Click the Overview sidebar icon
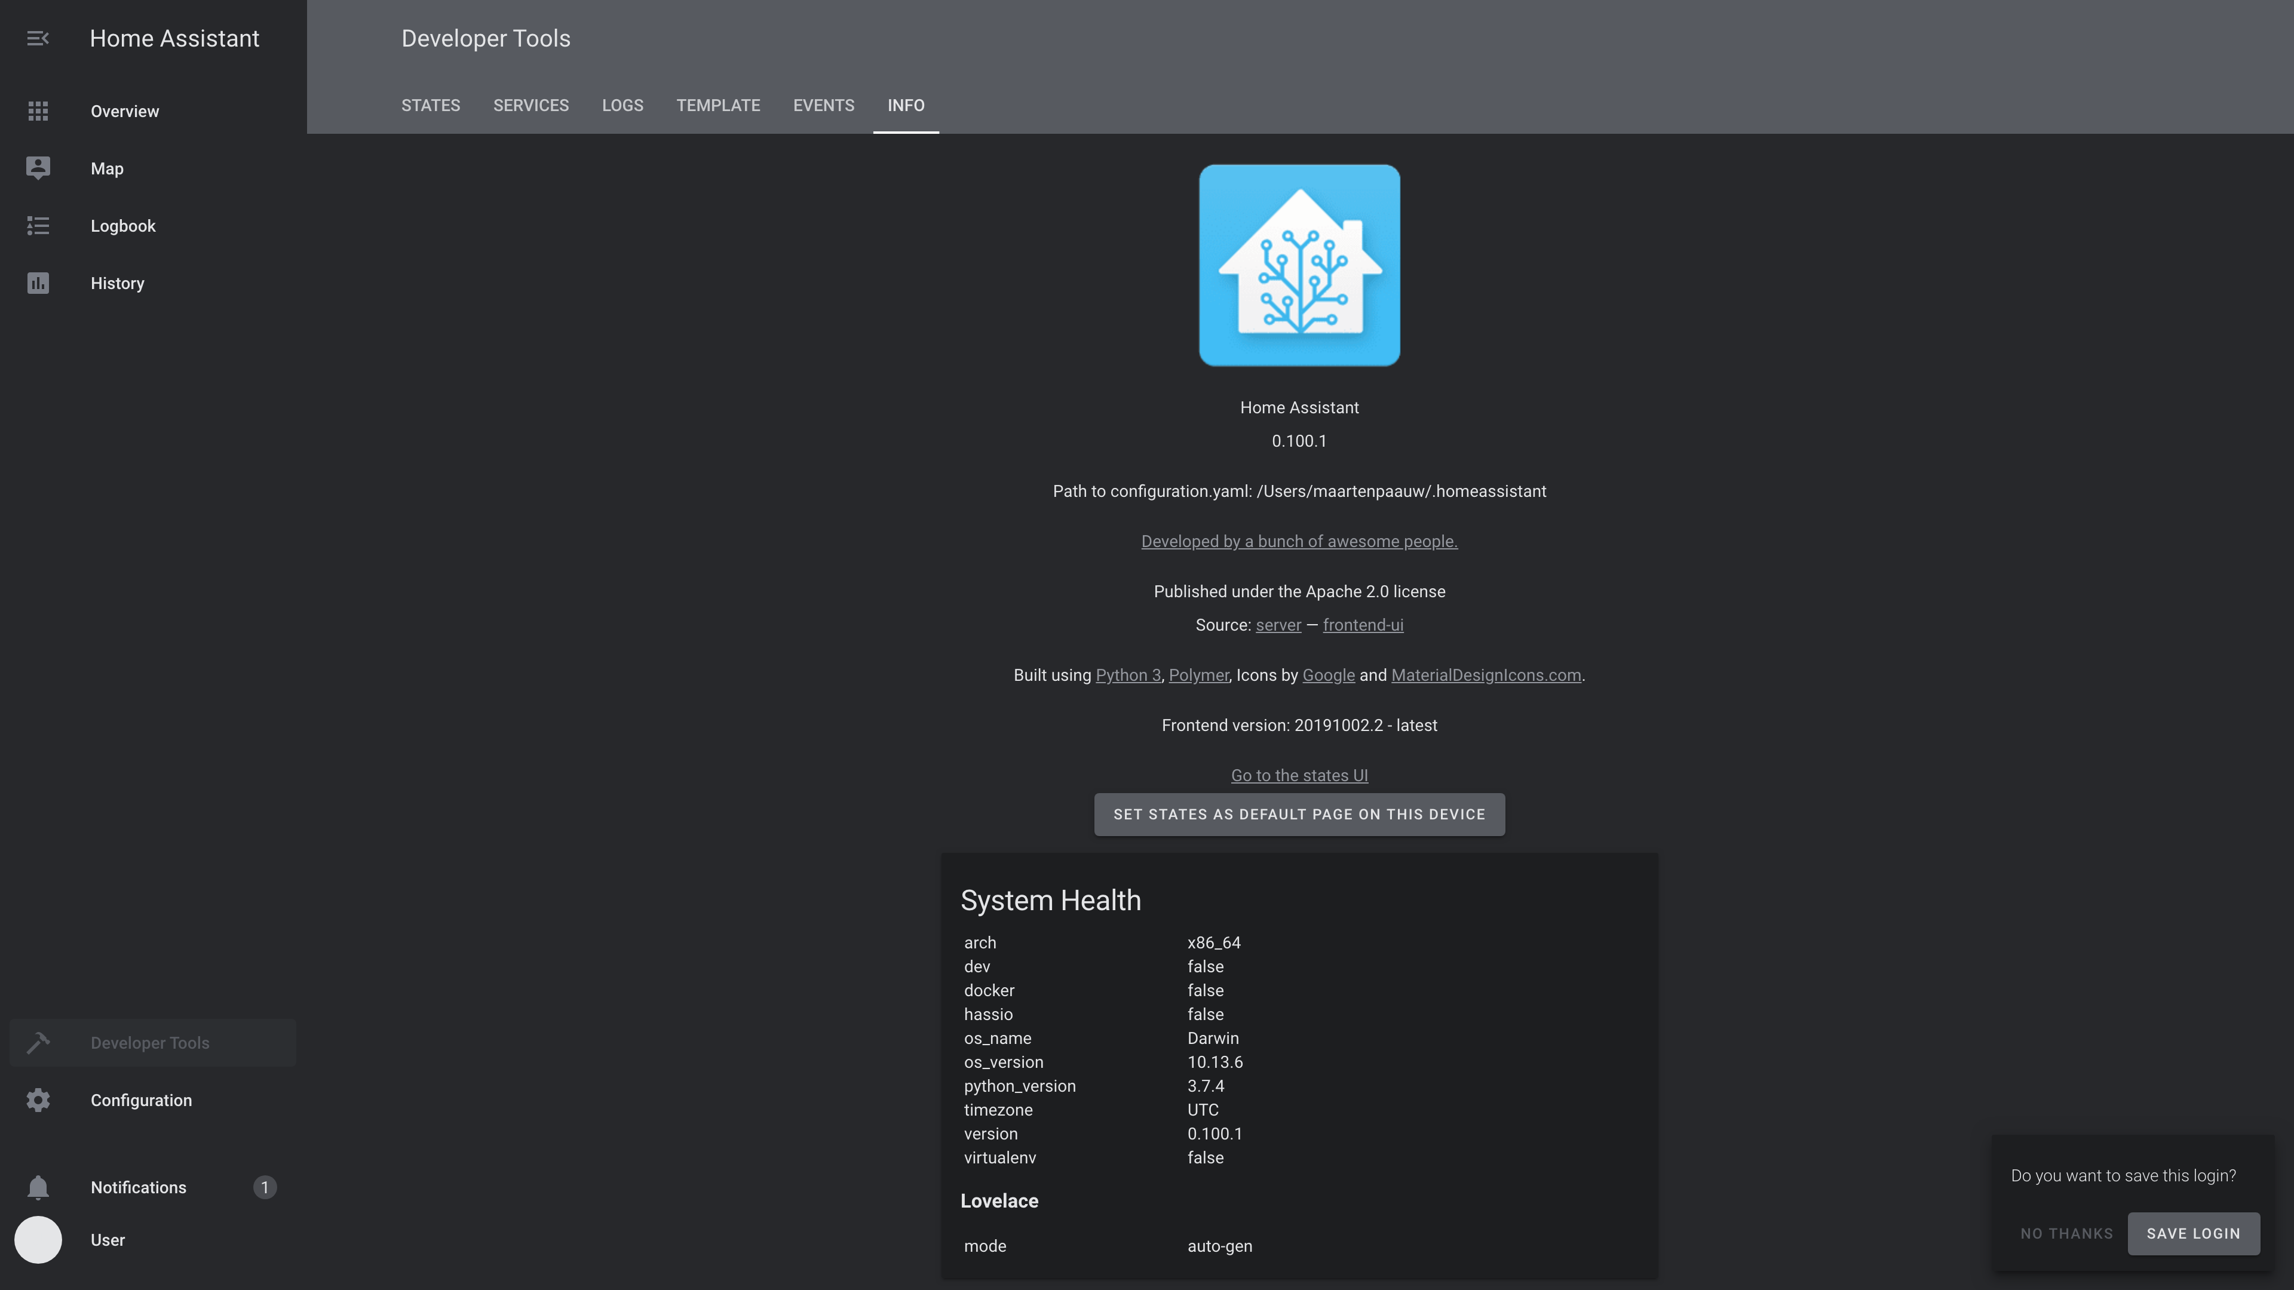Screen dimensions: 2294x1290 38,110
